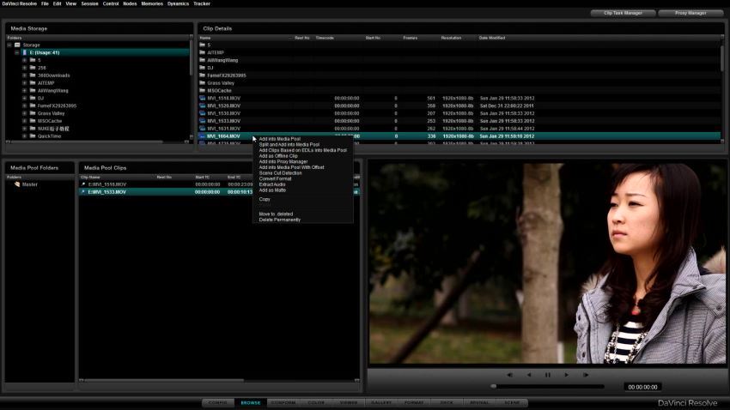Click the MVI_1518.MOV clip icon in Clip Details

click(x=203, y=98)
